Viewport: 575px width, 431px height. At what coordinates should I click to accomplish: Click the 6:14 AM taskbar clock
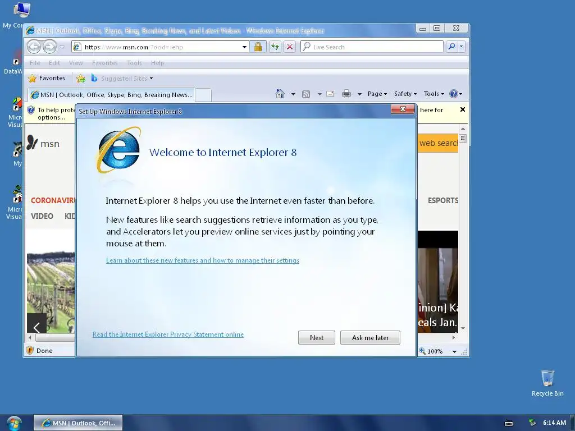554,423
